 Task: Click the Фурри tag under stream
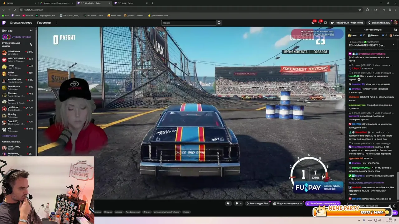pos(186,212)
